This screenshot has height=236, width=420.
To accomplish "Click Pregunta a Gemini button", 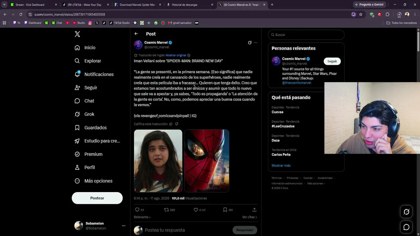I will [369, 5].
